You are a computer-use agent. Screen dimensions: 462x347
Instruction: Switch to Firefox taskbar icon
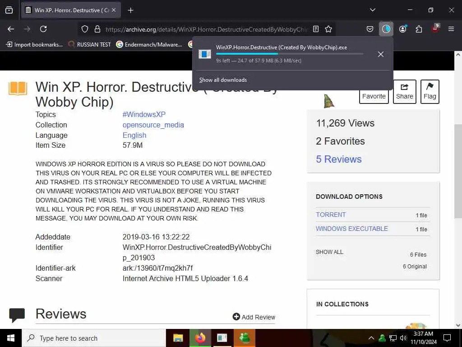pyautogui.click(x=200, y=338)
